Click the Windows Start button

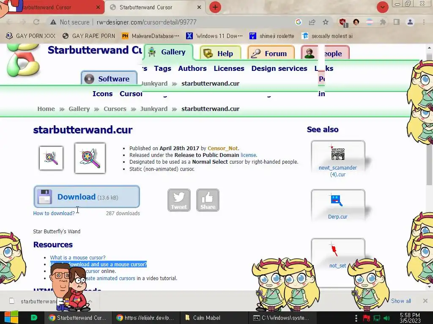11,318
